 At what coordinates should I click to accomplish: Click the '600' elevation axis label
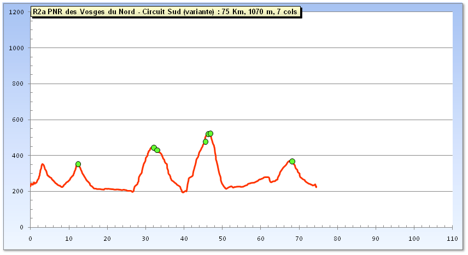(x=18, y=120)
